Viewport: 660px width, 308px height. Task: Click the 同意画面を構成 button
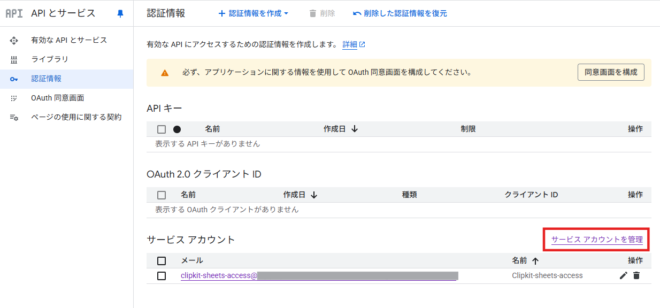[611, 72]
